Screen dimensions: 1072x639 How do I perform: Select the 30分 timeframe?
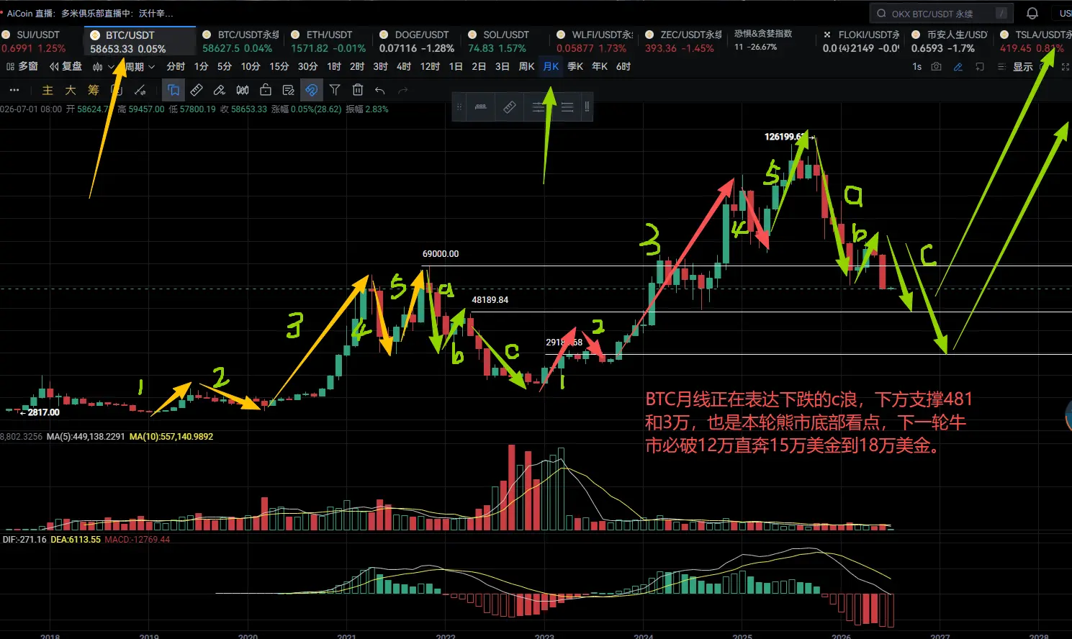point(308,66)
